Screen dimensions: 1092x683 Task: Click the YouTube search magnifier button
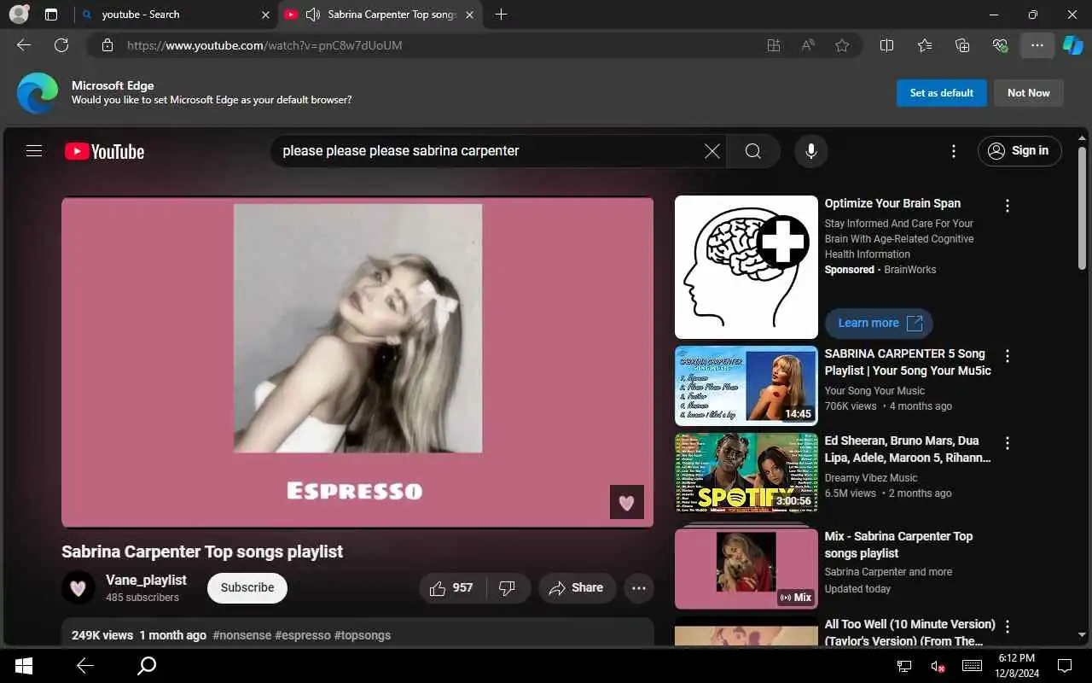pyautogui.click(x=752, y=151)
